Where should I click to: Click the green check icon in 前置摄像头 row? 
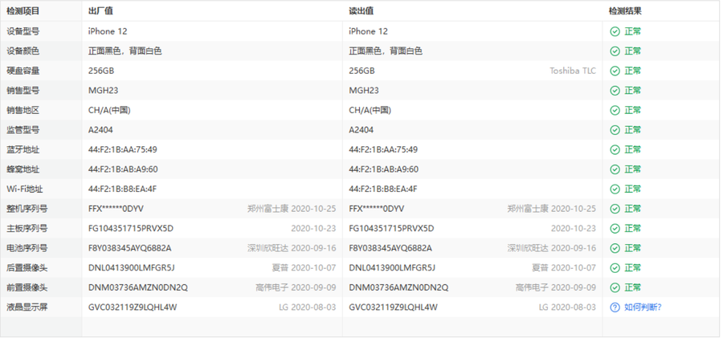[x=615, y=287]
